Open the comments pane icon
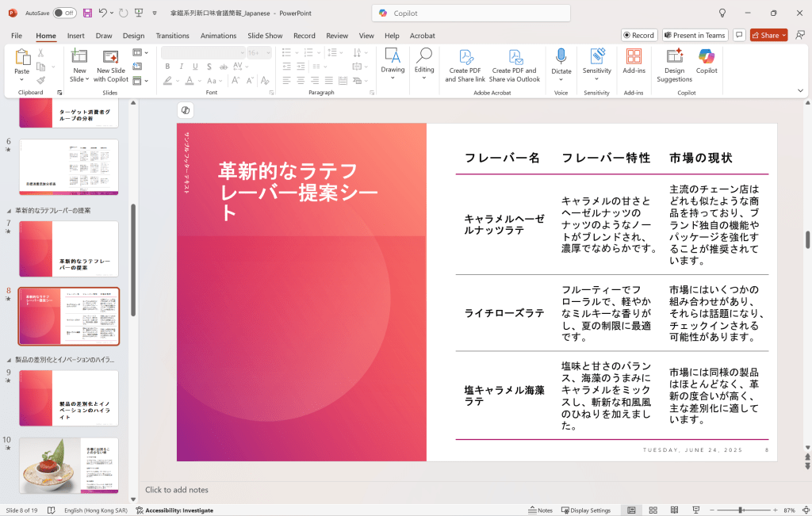812x516 pixels. (740, 35)
